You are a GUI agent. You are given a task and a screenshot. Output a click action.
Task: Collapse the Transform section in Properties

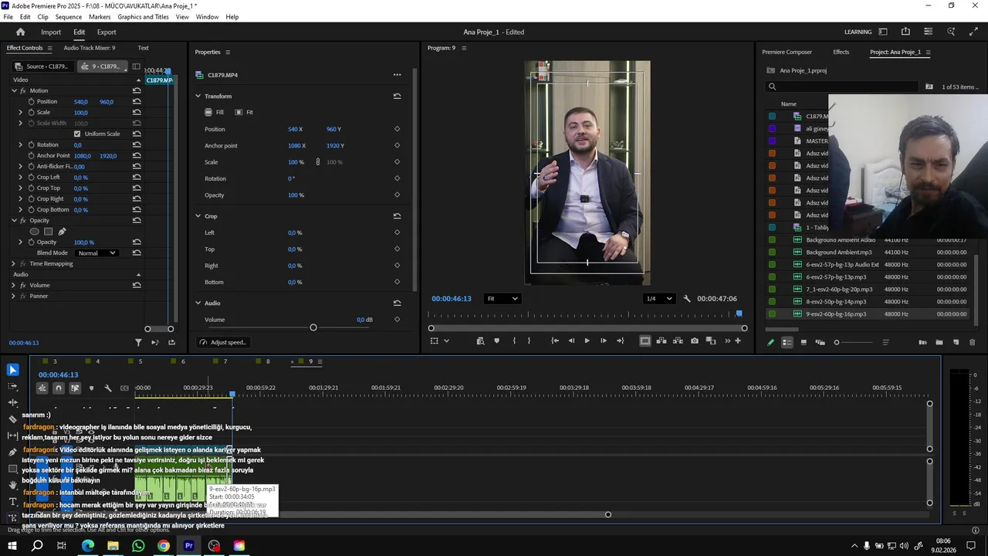tap(198, 96)
